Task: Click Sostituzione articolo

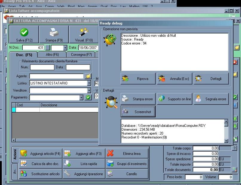Action: pos(41,174)
